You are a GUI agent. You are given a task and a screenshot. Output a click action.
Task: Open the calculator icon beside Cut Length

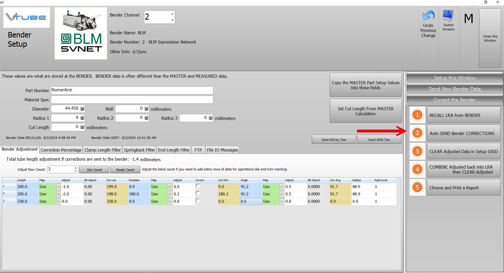click(x=83, y=127)
